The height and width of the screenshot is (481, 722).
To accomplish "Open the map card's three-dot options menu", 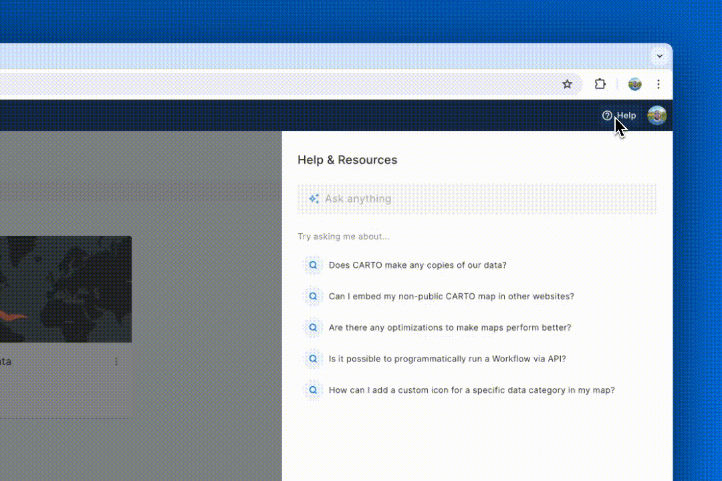I will [x=116, y=361].
